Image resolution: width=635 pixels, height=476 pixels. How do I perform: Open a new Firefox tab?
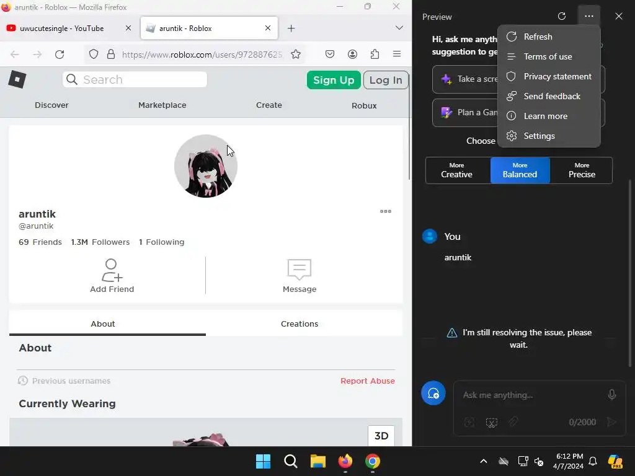[x=291, y=29]
